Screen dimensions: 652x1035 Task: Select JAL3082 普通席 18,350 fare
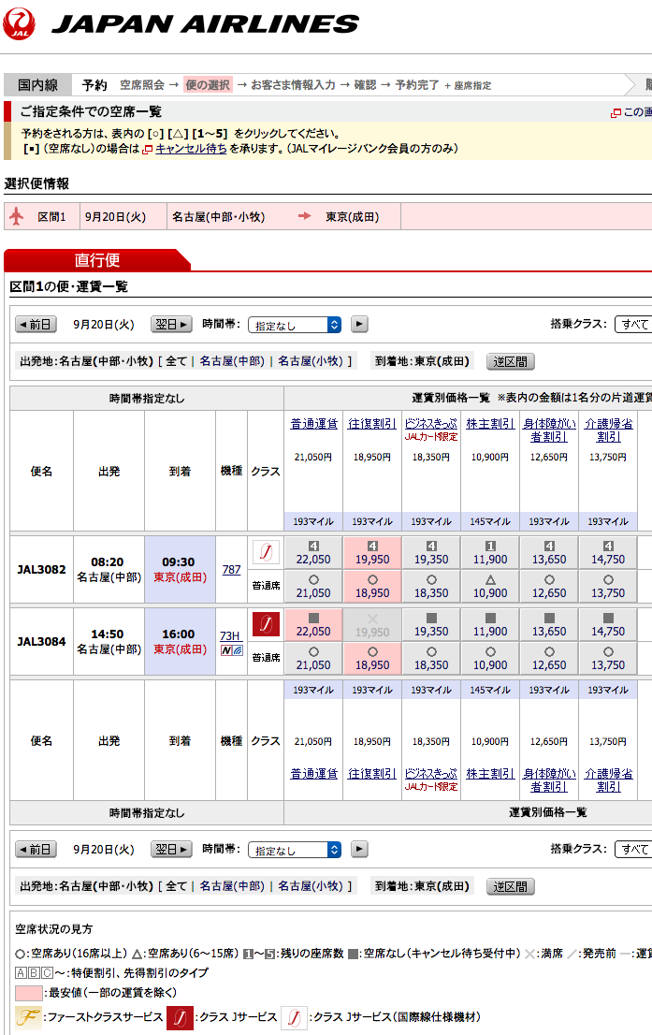[431, 586]
